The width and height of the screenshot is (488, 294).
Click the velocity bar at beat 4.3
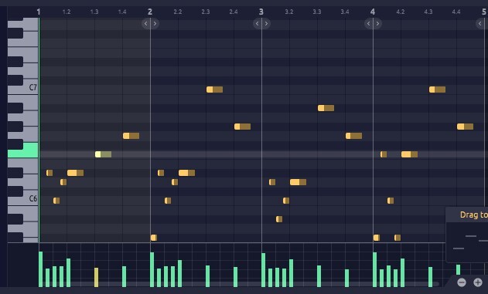click(431, 277)
